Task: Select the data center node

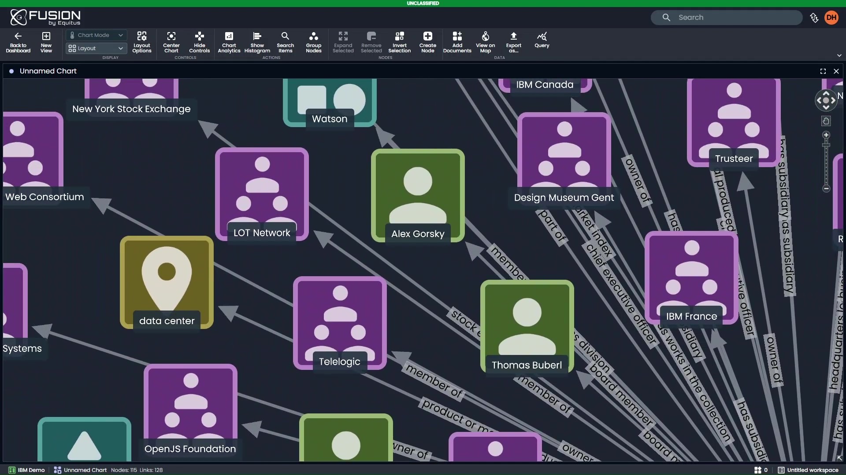Action: pos(167,282)
